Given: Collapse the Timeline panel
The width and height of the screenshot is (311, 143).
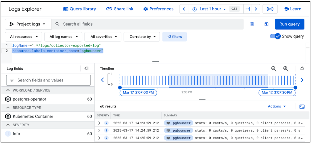Looking at the screenshot, I should tap(302, 69).
